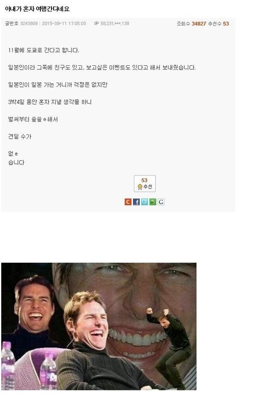The height and width of the screenshot is (398, 255).
Task: Click the final line 습니다
Action: (x=16, y=163)
